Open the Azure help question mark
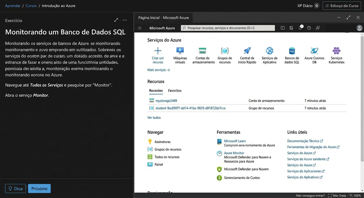 (309, 28)
